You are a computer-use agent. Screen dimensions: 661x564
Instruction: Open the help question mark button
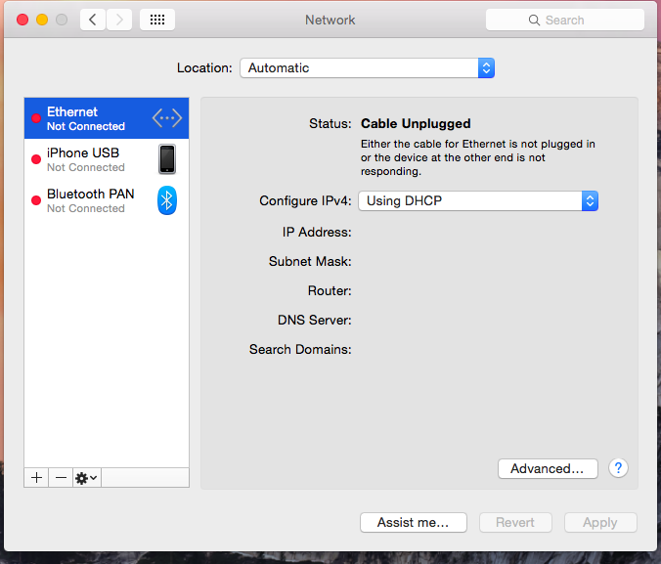[x=618, y=468]
